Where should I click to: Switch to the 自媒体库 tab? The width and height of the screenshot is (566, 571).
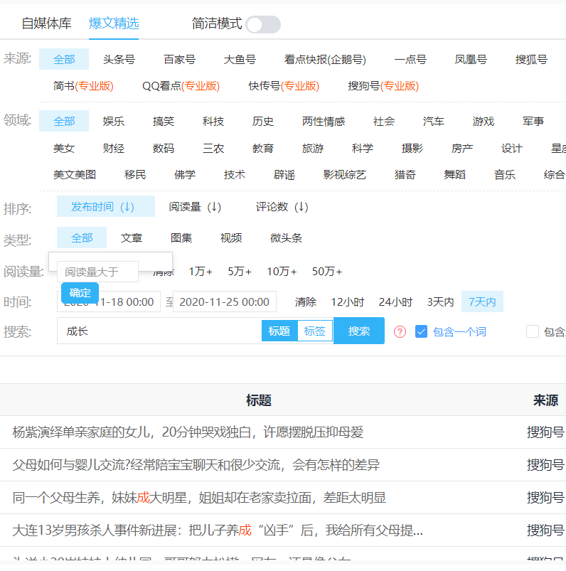coord(46,23)
